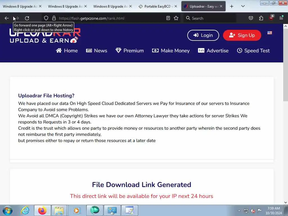Click the red Sign Up button
This screenshot has width=288, height=216.
pos(242,35)
